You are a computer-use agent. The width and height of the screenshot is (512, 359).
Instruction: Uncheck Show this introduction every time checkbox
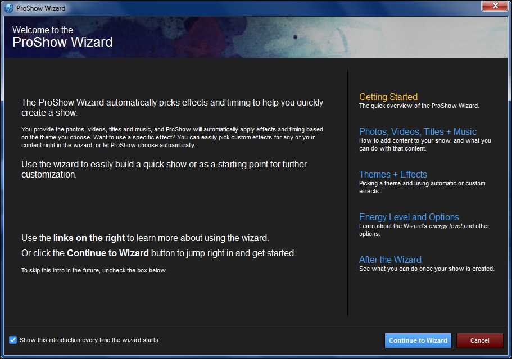pos(13,340)
